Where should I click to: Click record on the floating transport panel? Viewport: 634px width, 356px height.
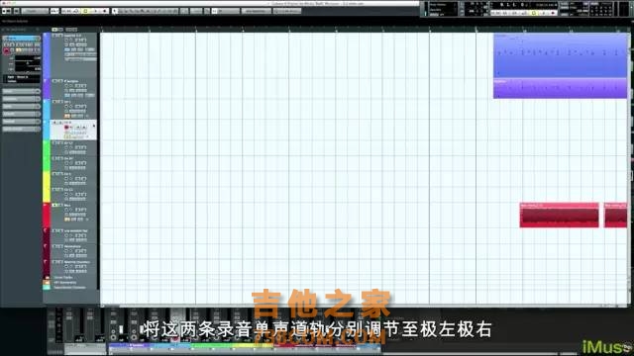(553, 13)
